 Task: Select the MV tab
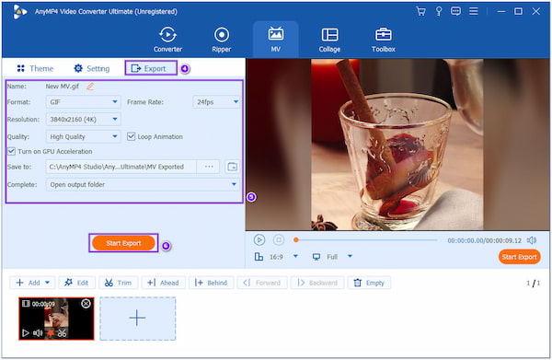click(276, 40)
